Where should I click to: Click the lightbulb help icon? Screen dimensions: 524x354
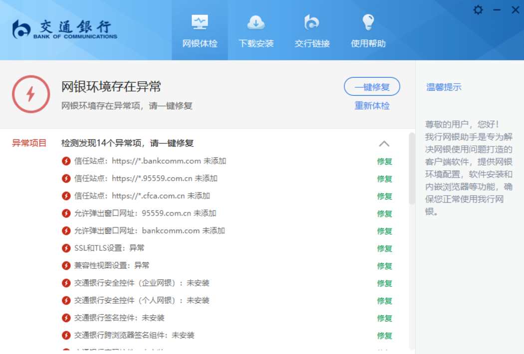[x=368, y=22]
